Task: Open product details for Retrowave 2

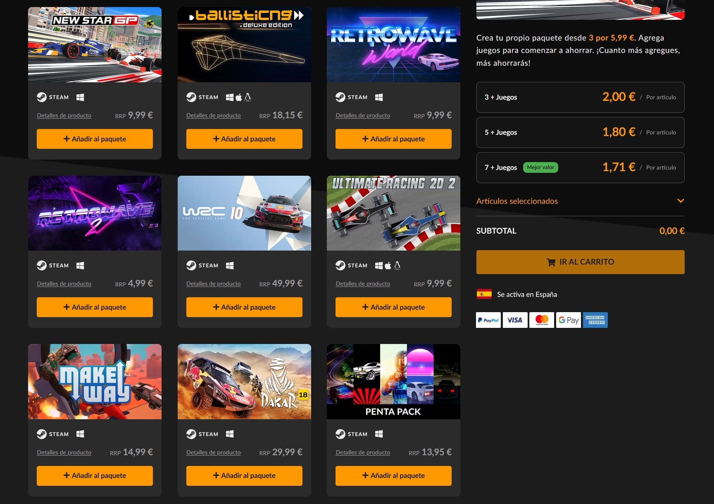Action: point(64,284)
